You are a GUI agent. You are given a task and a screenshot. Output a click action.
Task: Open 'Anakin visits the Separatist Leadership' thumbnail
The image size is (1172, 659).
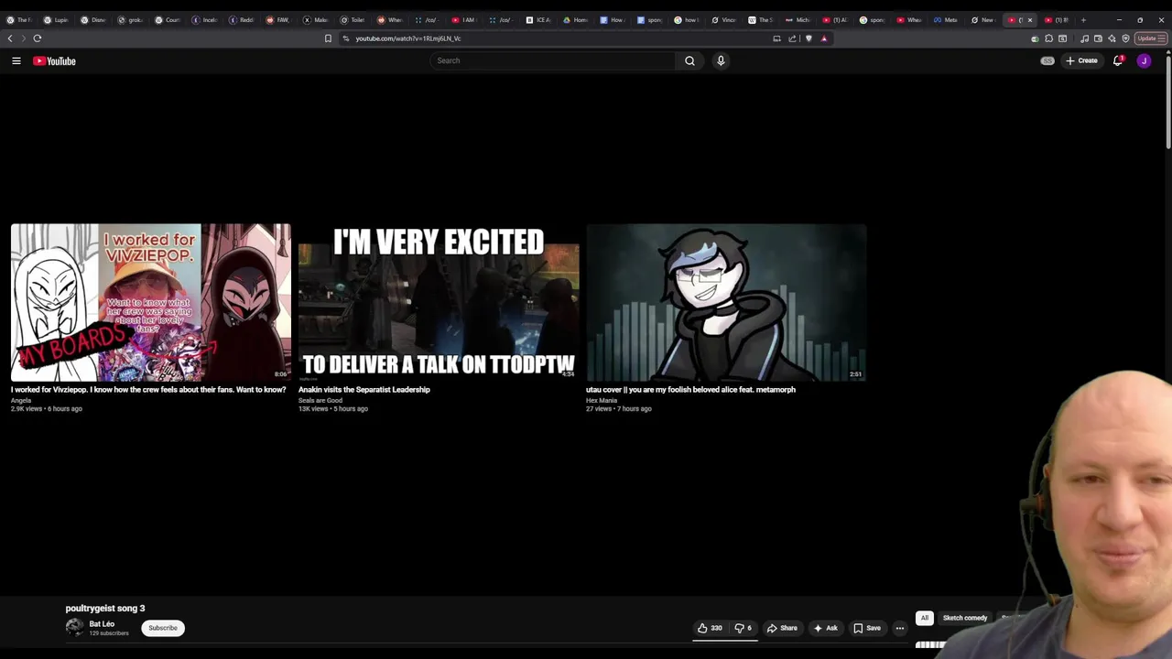439,302
